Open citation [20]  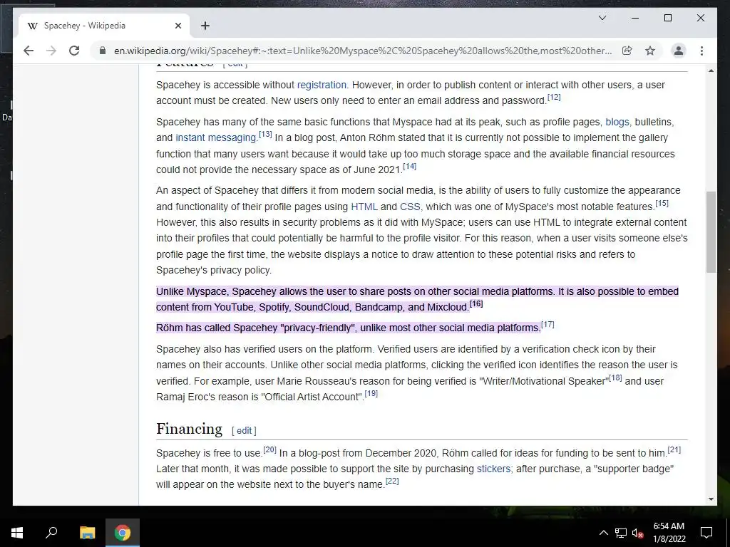point(270,449)
